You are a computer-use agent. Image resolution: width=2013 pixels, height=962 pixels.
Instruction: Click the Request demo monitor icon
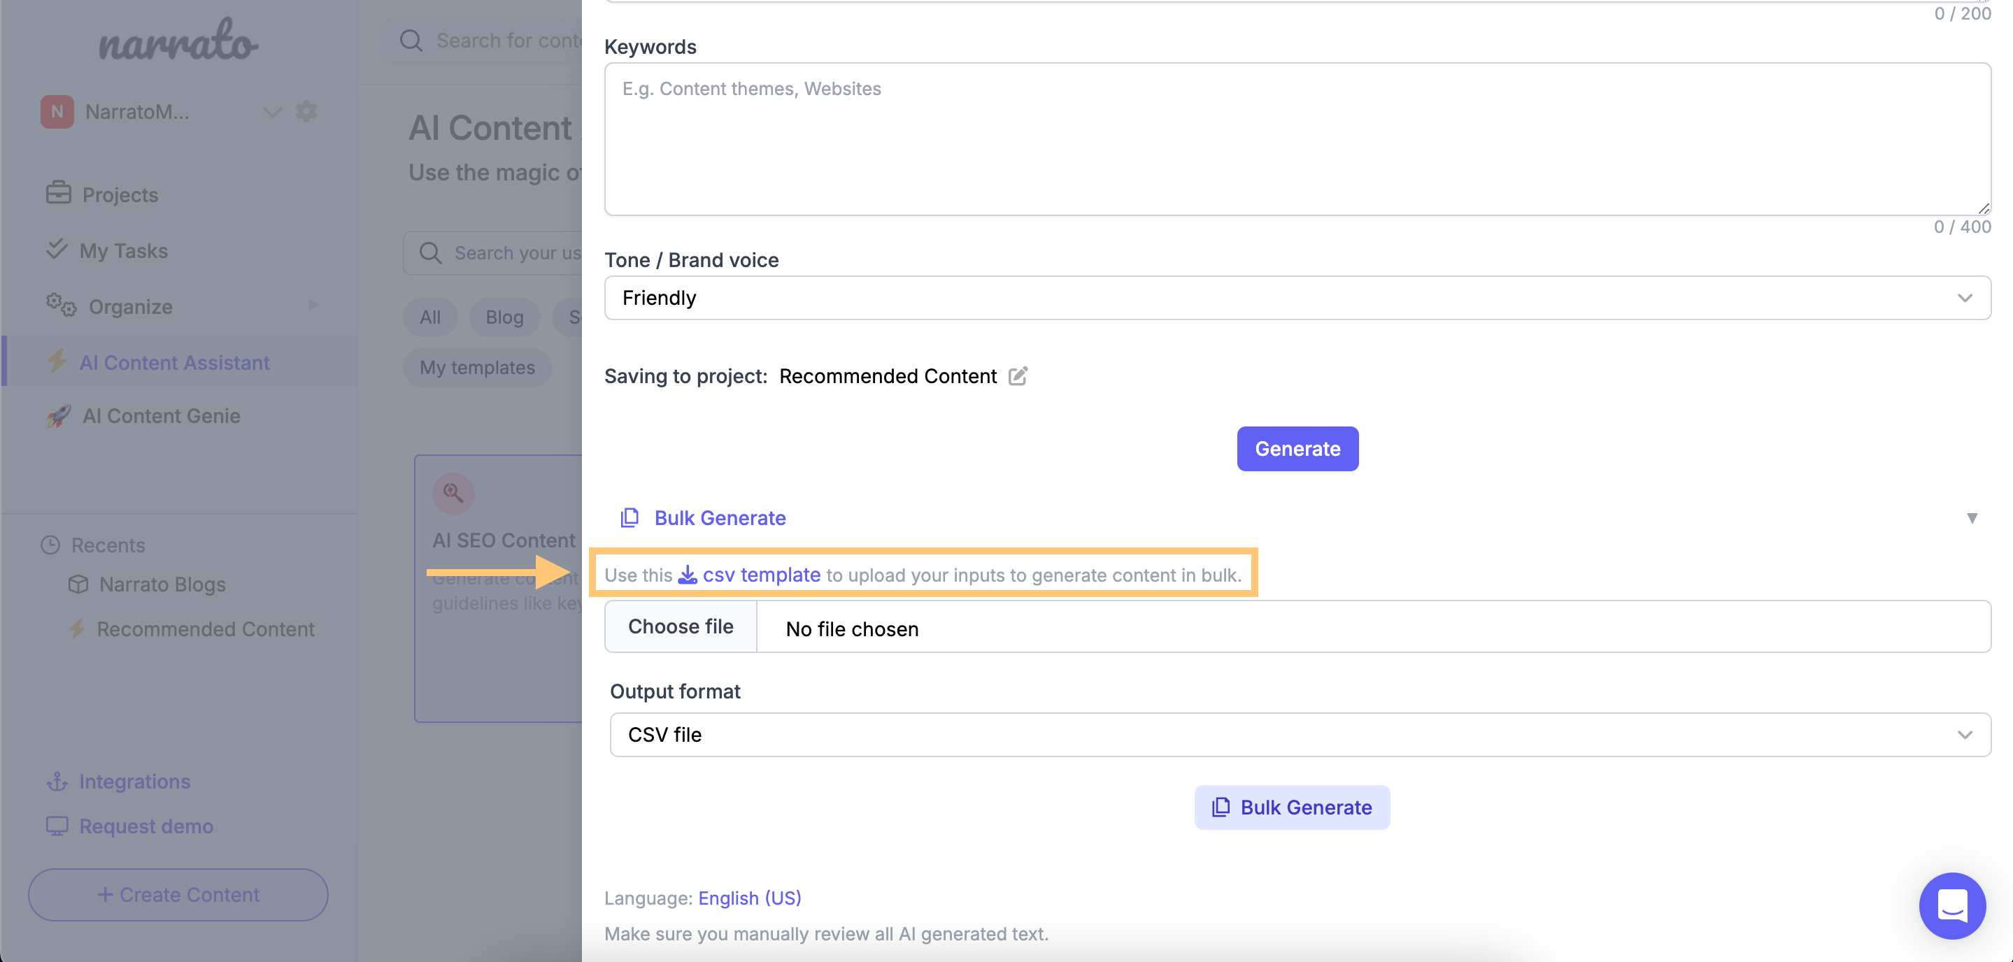57,826
